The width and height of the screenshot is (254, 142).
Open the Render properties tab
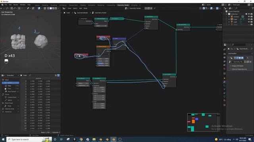point(224,54)
